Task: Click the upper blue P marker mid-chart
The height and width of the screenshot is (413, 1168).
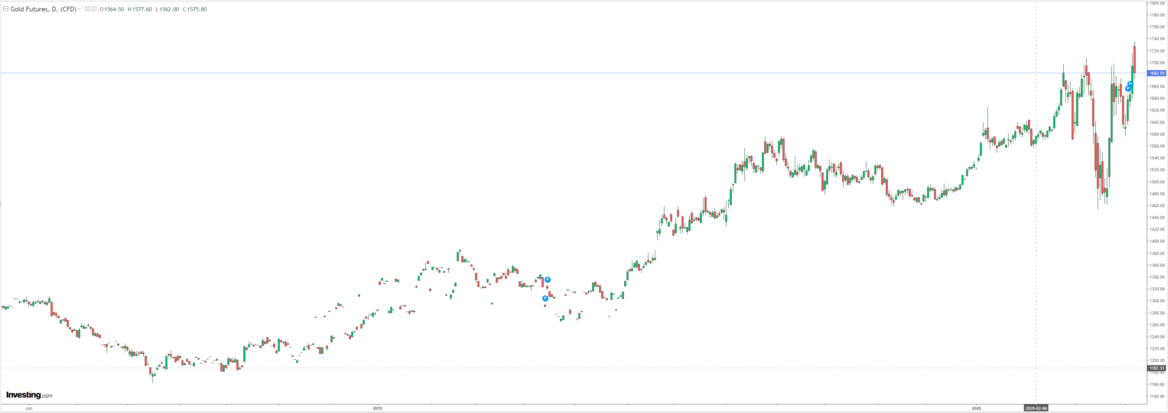Action: pos(548,279)
